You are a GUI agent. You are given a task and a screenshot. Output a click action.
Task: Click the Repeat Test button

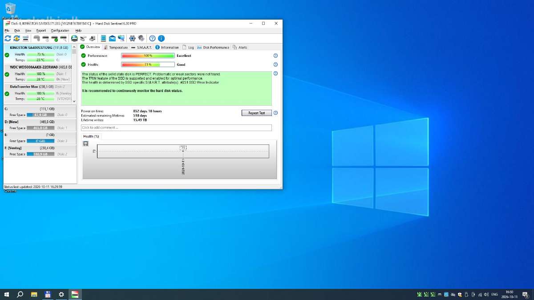pos(256,113)
